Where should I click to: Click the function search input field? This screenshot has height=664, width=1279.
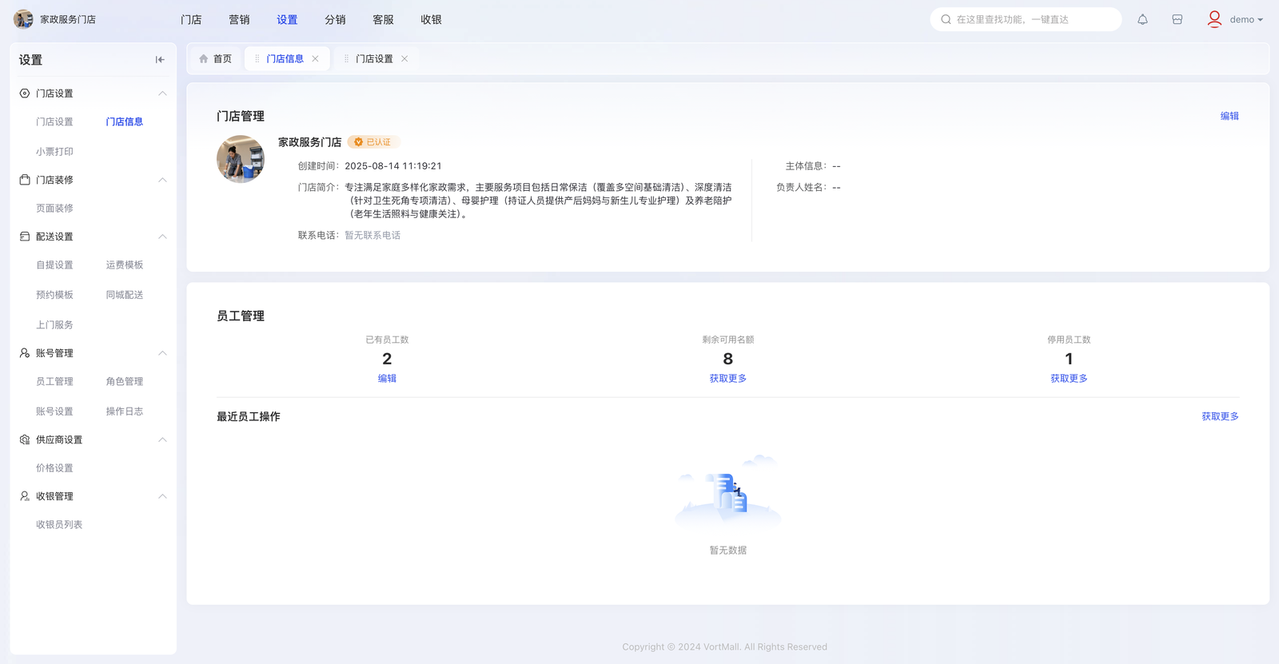[x=1031, y=20]
